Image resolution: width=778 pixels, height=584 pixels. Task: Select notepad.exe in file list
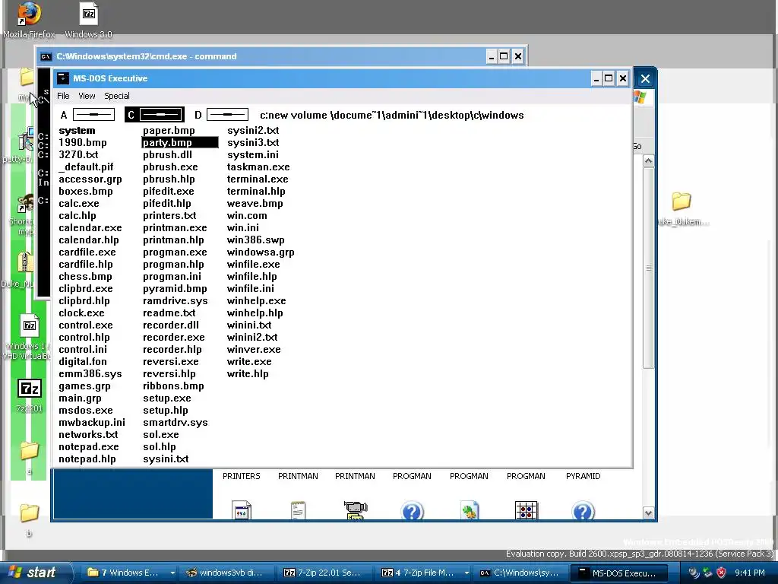click(89, 447)
